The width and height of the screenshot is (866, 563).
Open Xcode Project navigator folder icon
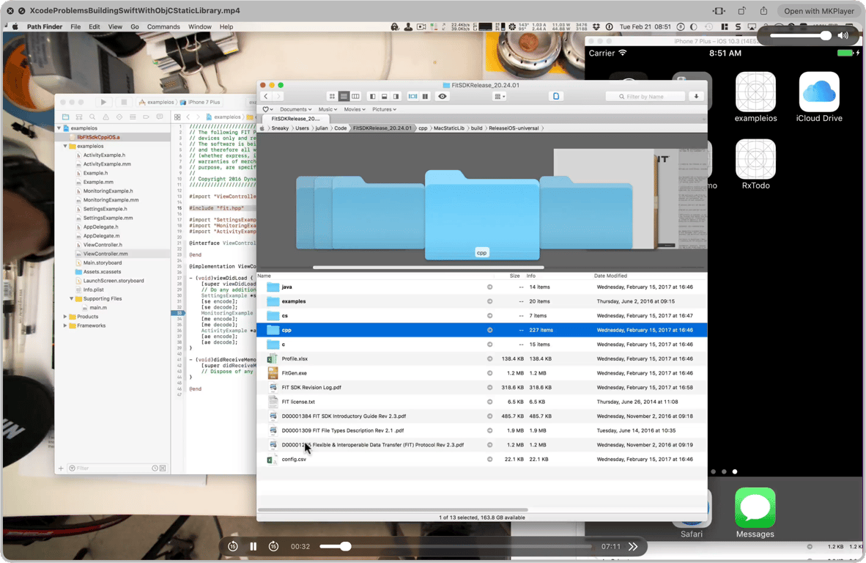click(x=66, y=117)
